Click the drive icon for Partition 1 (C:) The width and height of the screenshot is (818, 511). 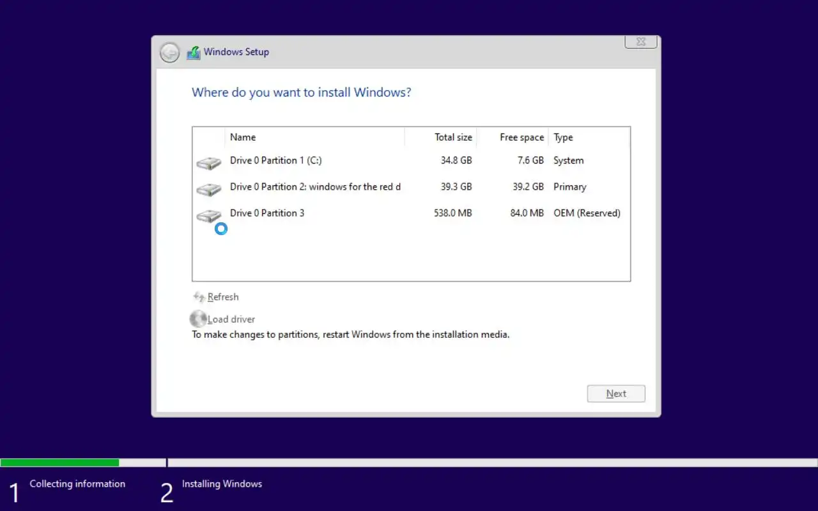point(208,164)
